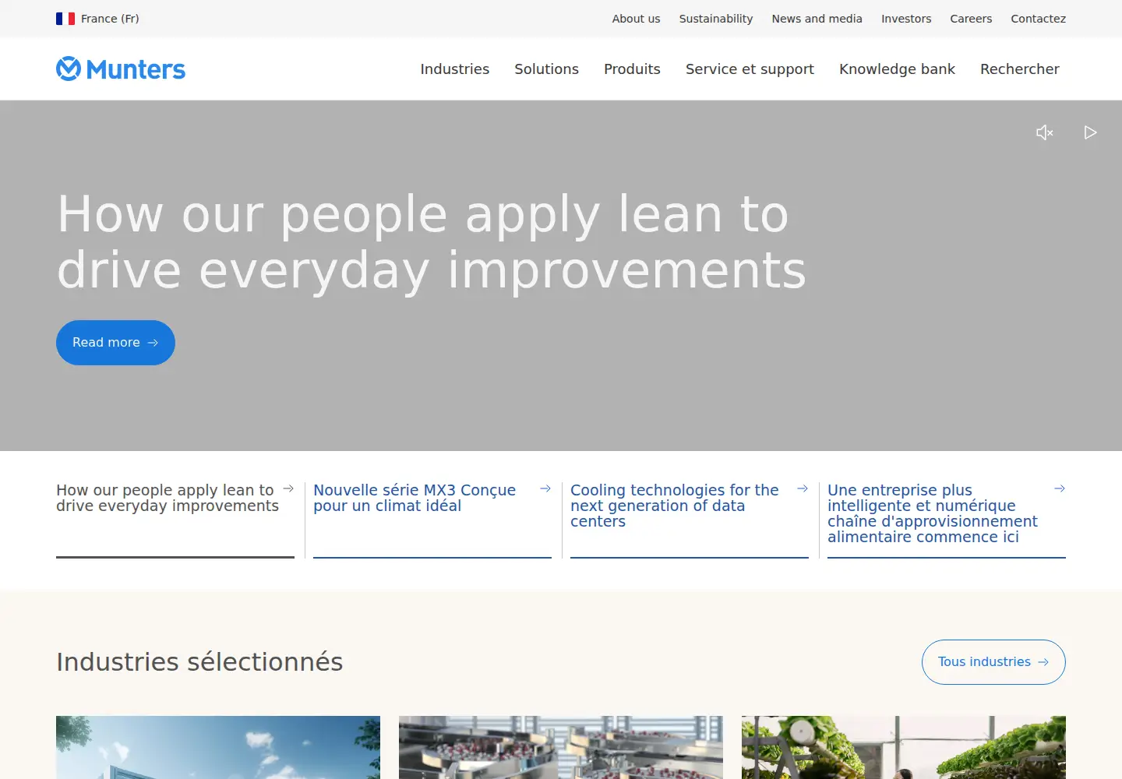Open the Knowledge bank menu
This screenshot has width=1122, height=779.
coord(897,69)
